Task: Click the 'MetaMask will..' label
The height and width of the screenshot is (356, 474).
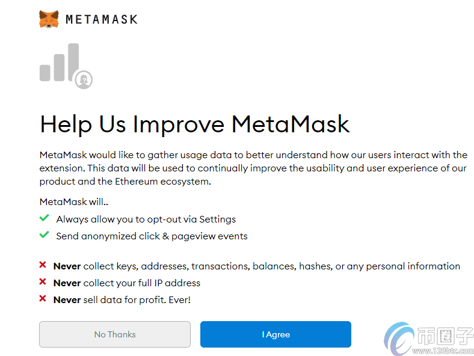Action: (74, 202)
